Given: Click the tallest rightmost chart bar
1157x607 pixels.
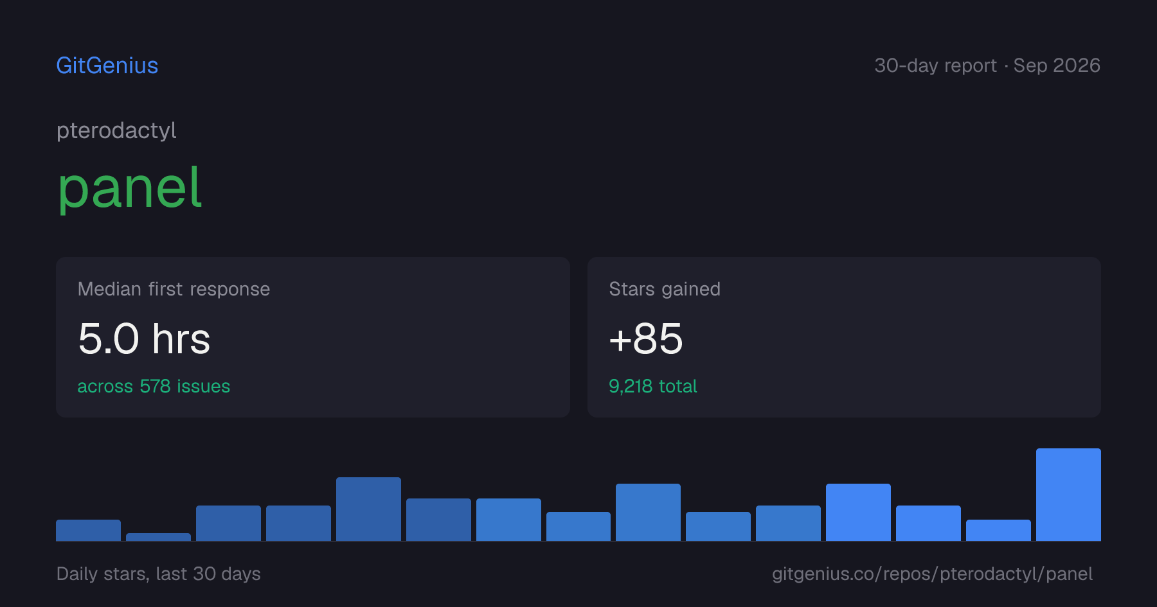Looking at the screenshot, I should point(1068,495).
